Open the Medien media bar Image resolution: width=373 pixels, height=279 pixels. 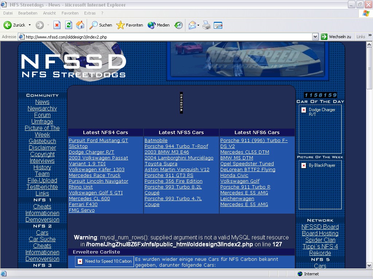tap(159, 25)
